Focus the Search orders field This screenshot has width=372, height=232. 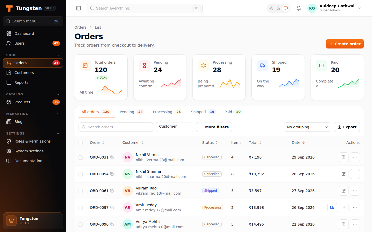(x=116, y=127)
